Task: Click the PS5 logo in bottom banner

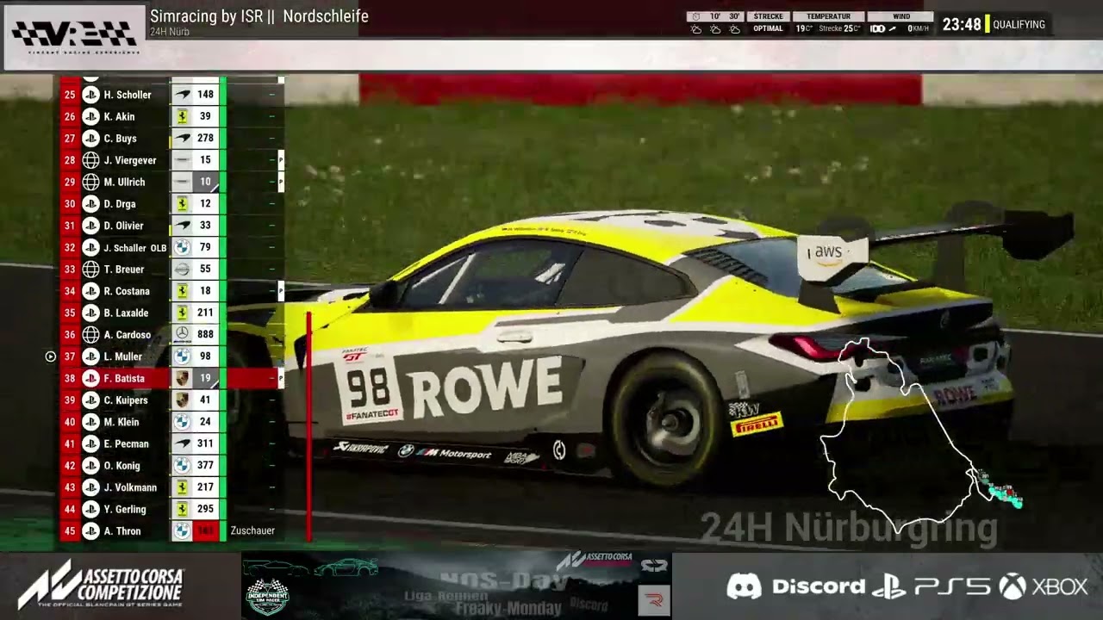Action: click(x=932, y=587)
